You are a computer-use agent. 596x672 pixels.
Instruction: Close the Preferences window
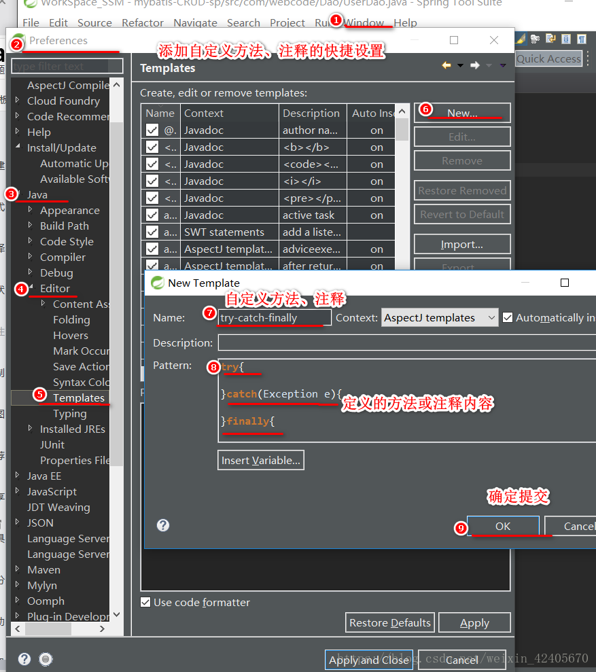(494, 40)
